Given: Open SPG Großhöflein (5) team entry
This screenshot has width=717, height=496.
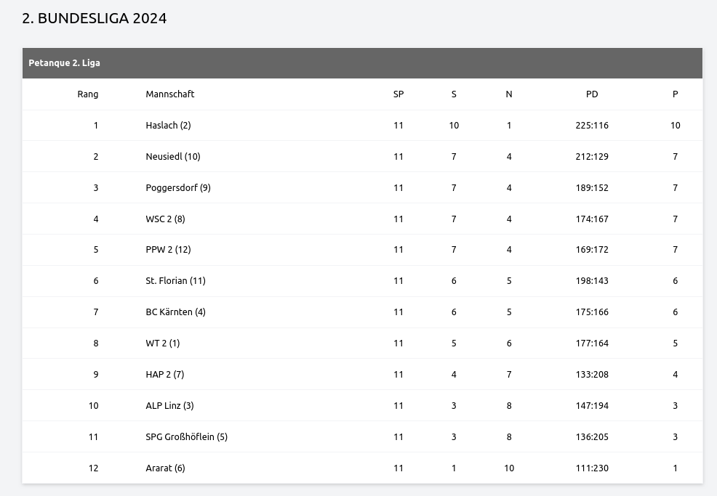Looking at the screenshot, I should click(187, 436).
